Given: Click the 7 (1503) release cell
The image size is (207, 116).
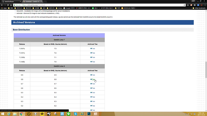Looking at the screenshot, I should pos(22,57).
